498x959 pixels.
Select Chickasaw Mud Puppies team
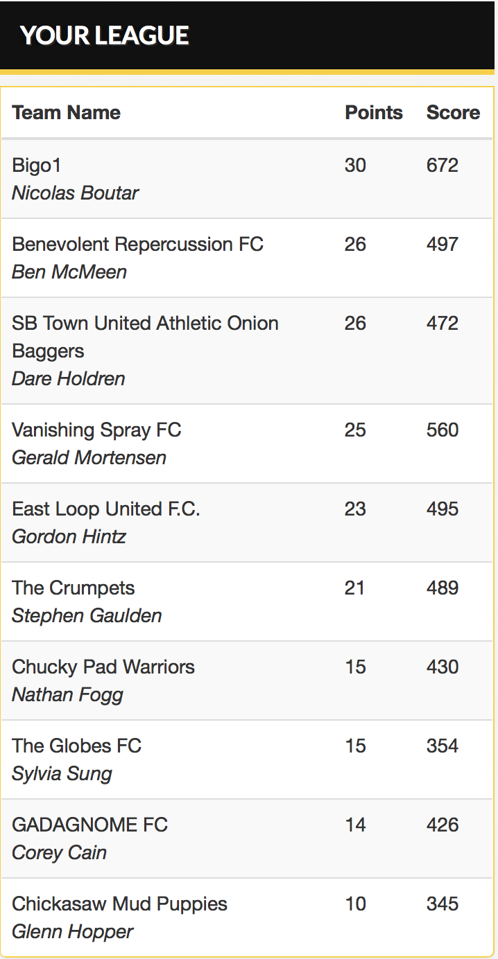[119, 904]
